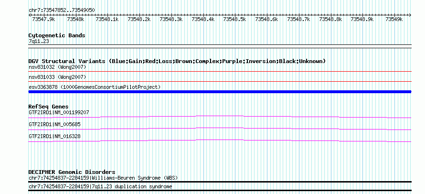The height and width of the screenshot is (194, 425).
Task: Click the 7q11.23 band label
Action: tap(39, 42)
